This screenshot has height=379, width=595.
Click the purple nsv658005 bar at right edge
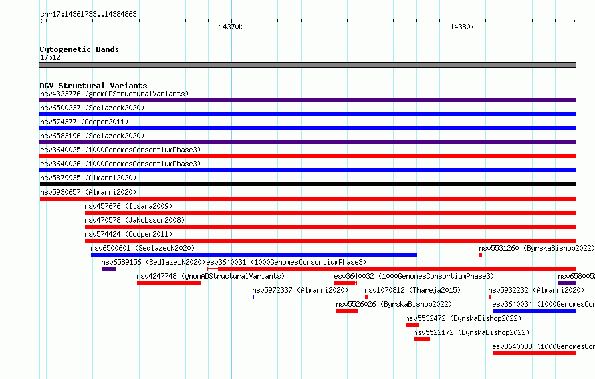tap(567, 283)
